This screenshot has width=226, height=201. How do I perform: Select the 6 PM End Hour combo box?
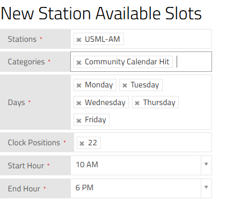click(141, 188)
